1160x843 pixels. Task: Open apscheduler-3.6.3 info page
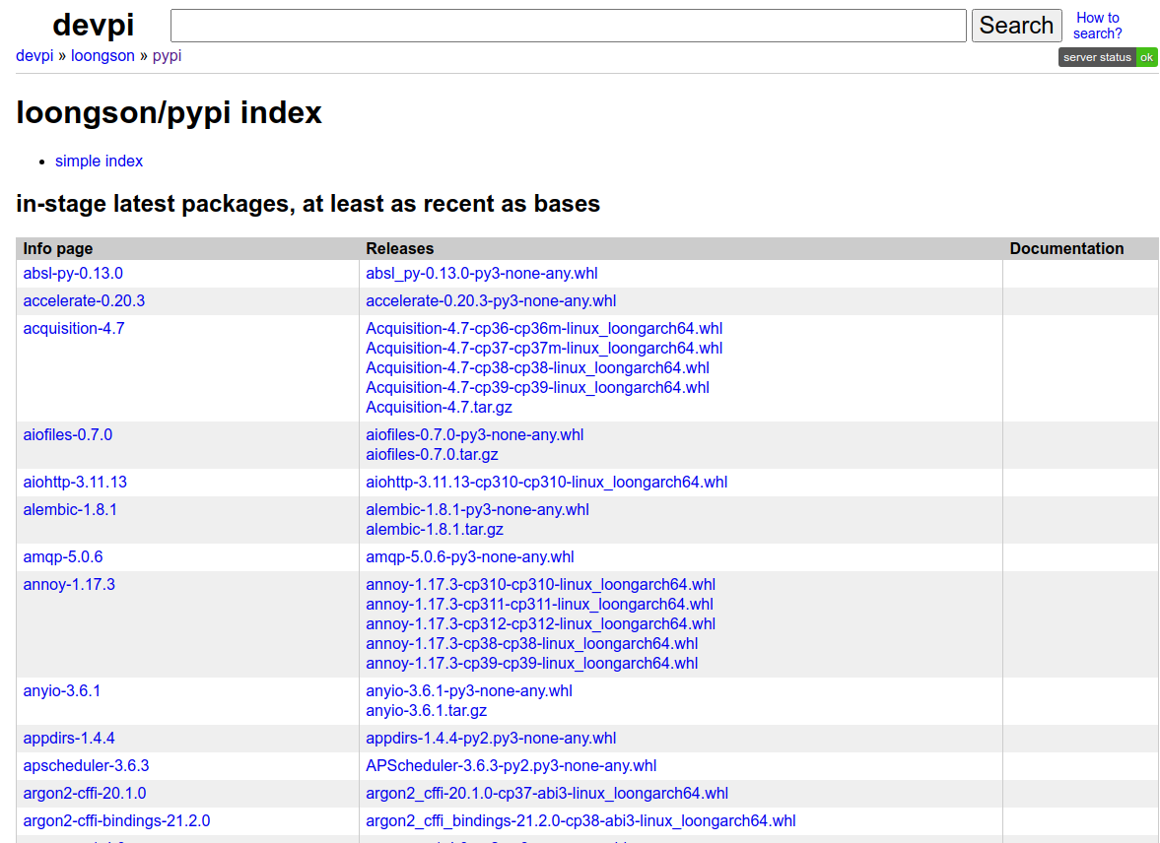pyautogui.click(x=86, y=766)
